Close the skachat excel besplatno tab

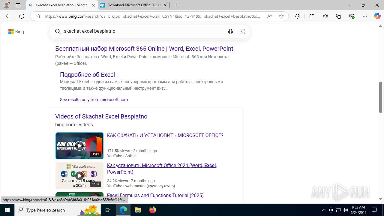click(x=93, y=5)
